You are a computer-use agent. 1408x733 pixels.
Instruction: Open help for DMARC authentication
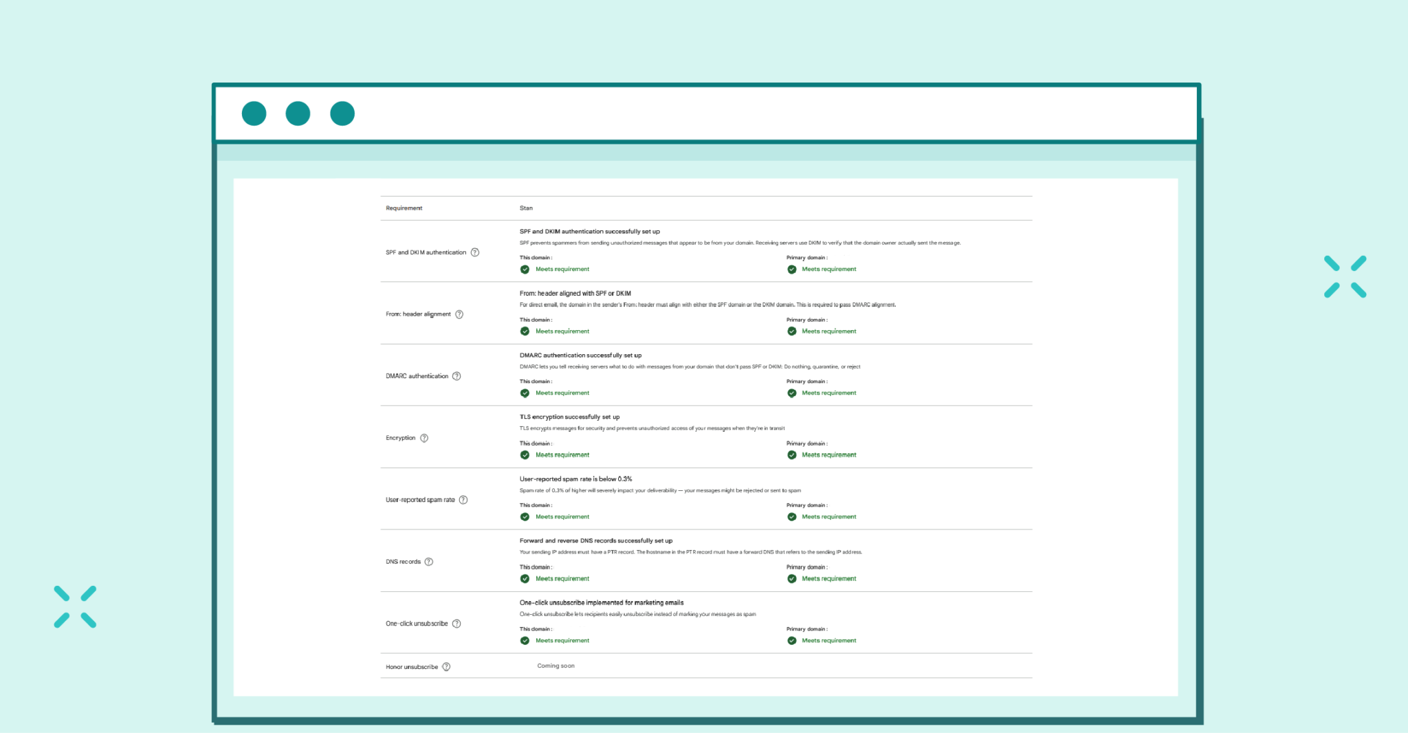tap(456, 376)
